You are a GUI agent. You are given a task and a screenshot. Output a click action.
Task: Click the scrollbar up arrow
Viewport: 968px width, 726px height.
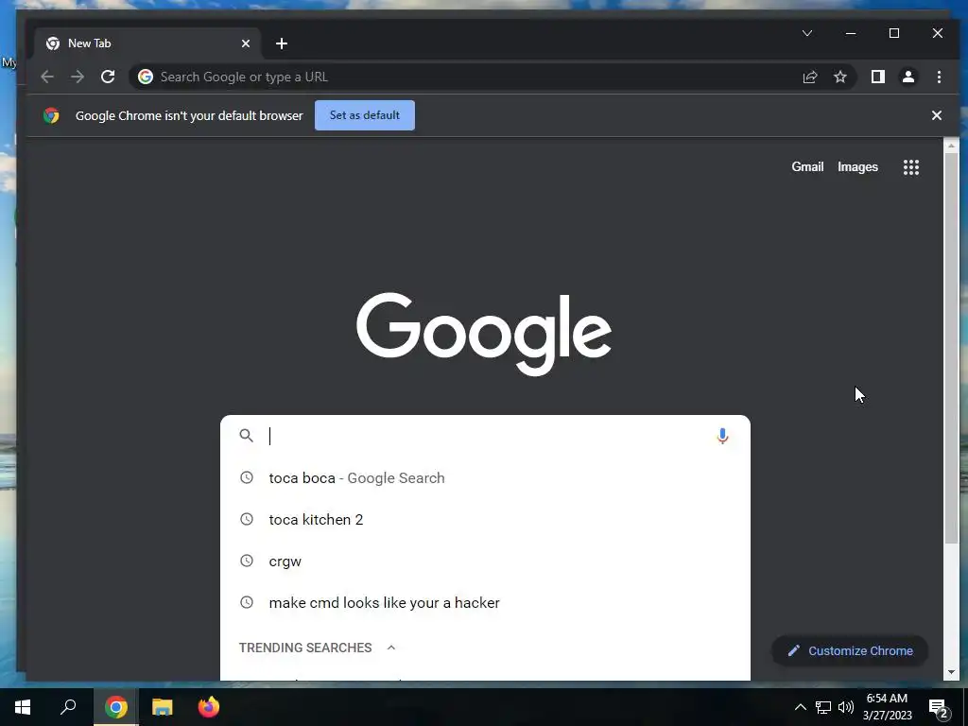951,146
